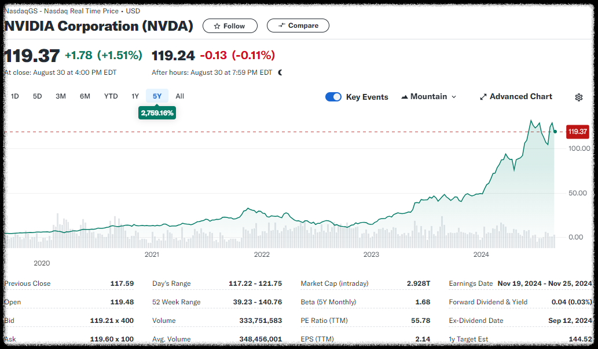The height and width of the screenshot is (349, 598).
Task: Click PE Ratio (TTM) value 55.78
Action: tap(420, 321)
